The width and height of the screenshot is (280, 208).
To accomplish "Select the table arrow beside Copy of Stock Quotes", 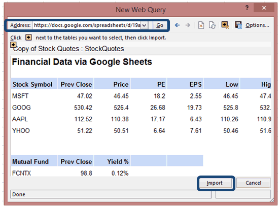I will click(x=13, y=45).
